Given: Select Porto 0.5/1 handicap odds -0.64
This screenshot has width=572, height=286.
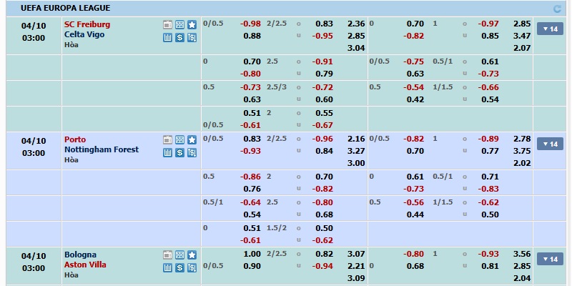Looking at the screenshot, I should click(251, 202).
